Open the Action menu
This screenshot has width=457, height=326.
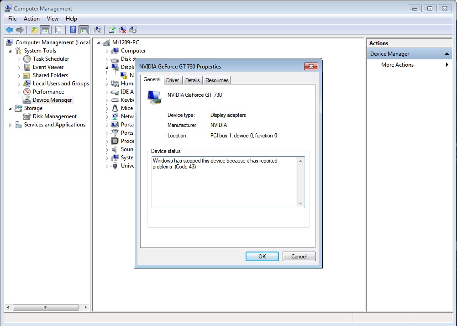point(32,19)
